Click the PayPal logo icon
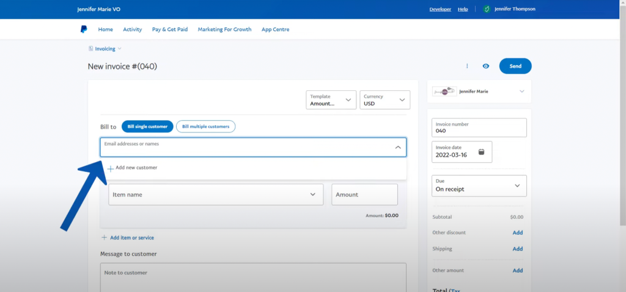 tap(84, 29)
